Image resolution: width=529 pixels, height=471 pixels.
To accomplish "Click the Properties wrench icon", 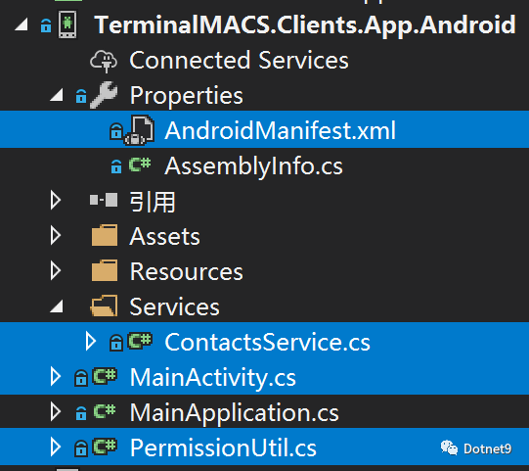I will point(104,95).
